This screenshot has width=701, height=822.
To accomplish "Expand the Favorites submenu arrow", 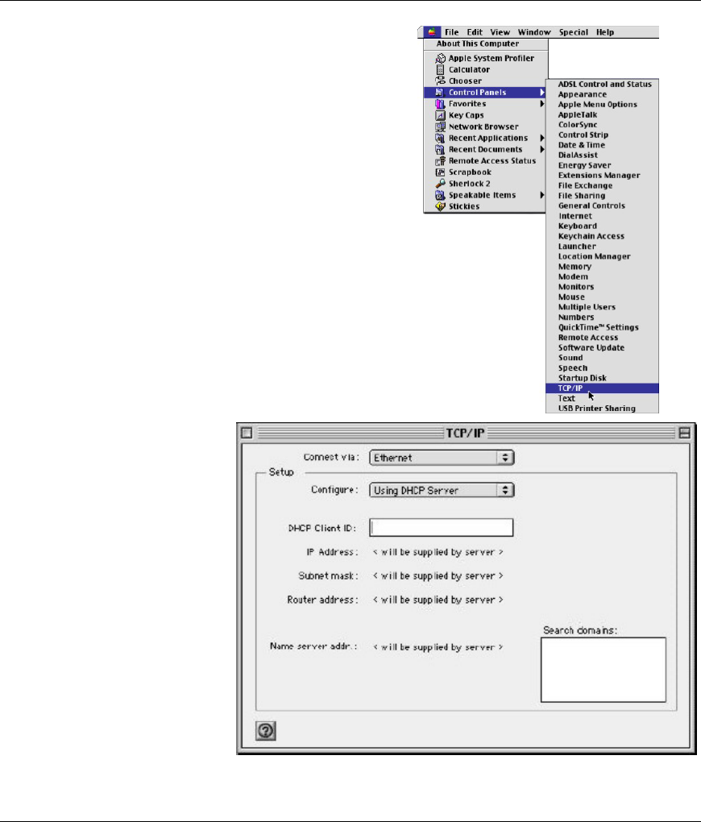I will 542,104.
